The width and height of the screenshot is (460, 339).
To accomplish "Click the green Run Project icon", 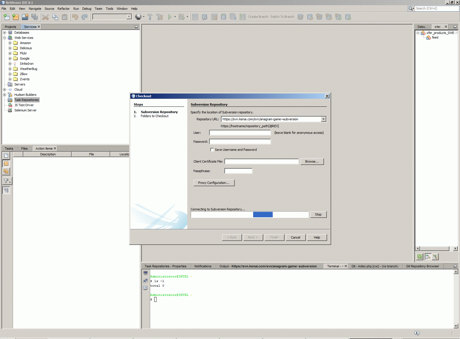I will (170, 17).
